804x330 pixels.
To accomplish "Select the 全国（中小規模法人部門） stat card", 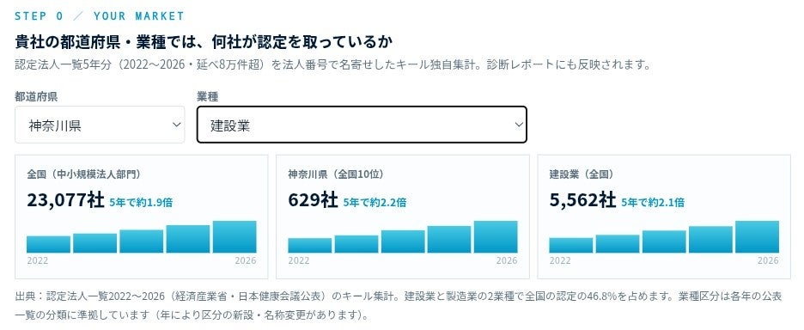I will [x=142, y=217].
